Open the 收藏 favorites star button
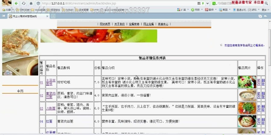Screen dimensions: 271x135 pos(6,10)
